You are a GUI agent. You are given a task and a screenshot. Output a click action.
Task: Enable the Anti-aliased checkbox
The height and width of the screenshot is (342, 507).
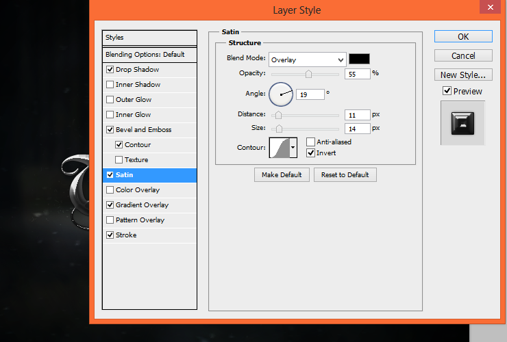tap(310, 142)
